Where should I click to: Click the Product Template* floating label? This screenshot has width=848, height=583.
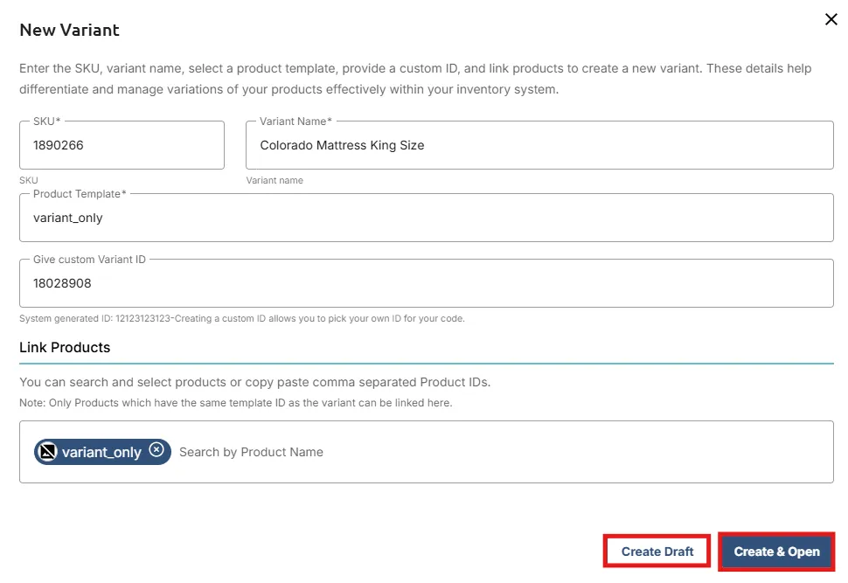80,194
